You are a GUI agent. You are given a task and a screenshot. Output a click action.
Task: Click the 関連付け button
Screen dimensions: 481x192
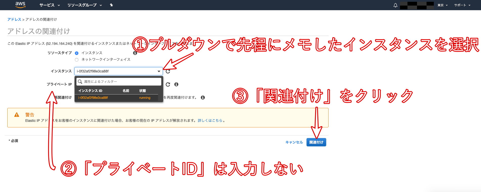[x=316, y=142]
